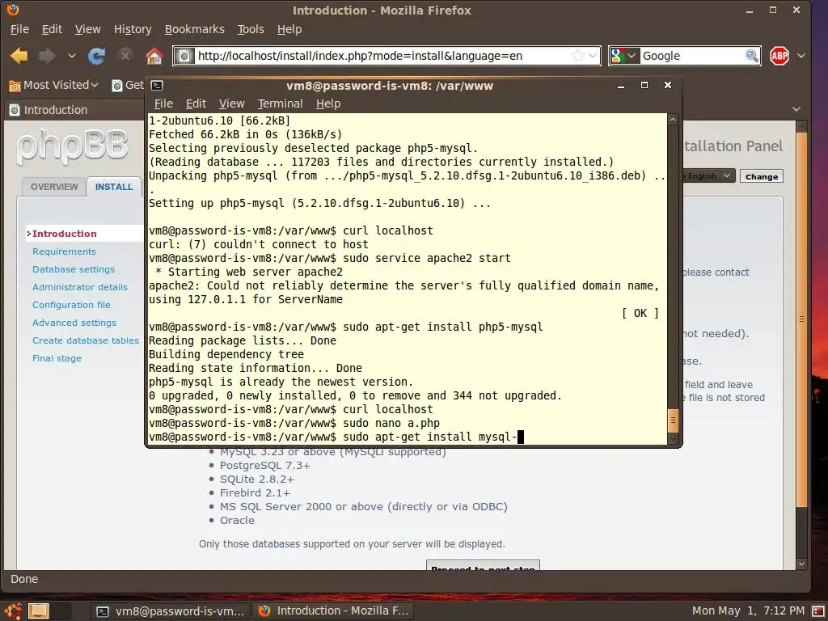Screen dimensions: 828x621
Task: Click the search magnifier icon
Action: click(752, 56)
